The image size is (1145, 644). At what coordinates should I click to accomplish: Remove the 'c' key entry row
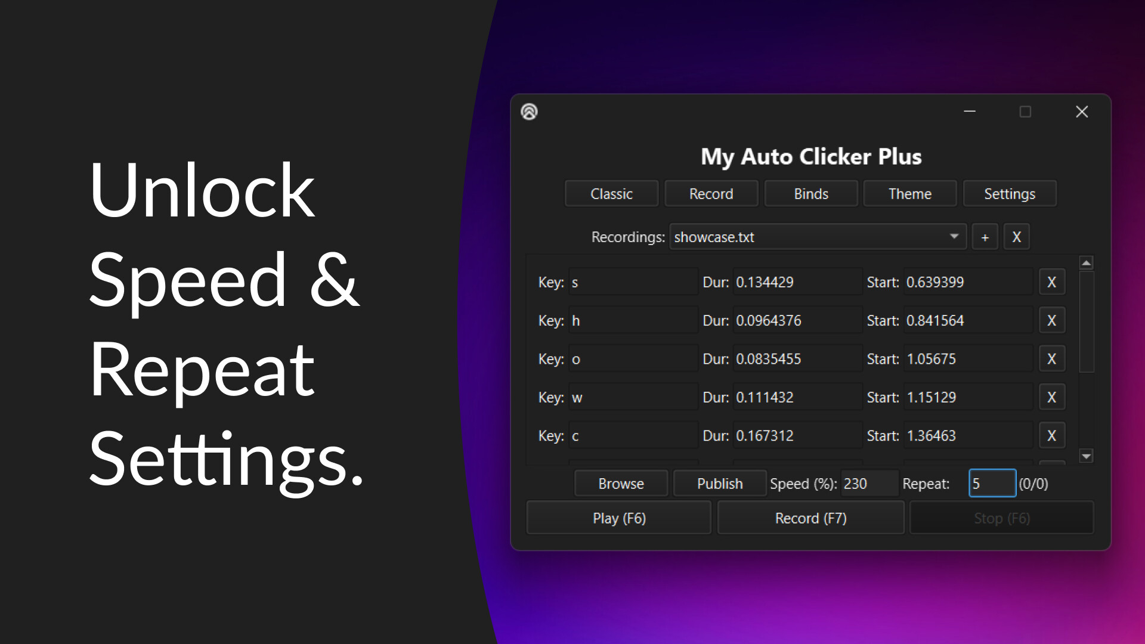coord(1051,436)
